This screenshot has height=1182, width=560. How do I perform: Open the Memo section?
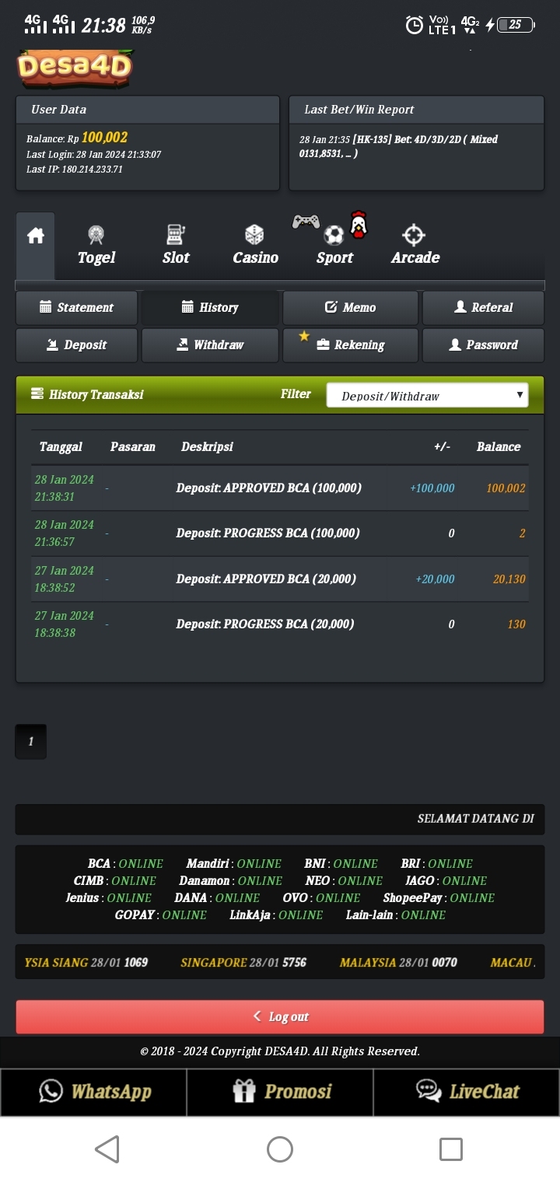[x=351, y=307]
